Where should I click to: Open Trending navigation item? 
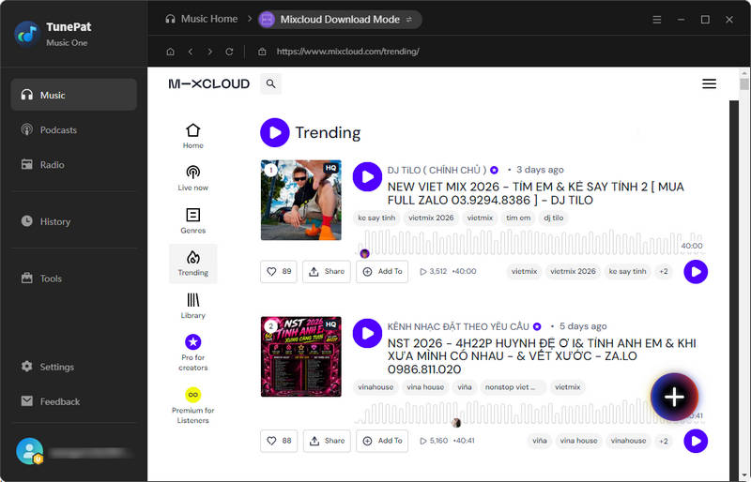pos(193,264)
